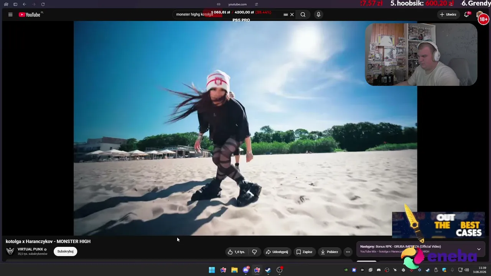Open File Explorer from the taskbar

point(234,270)
